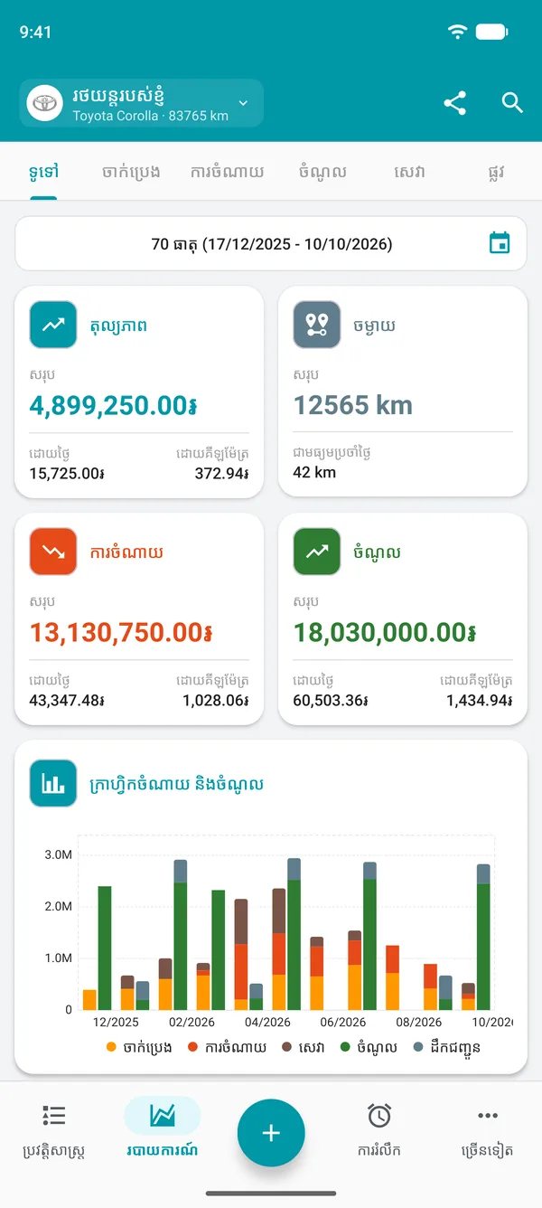Screen dimensions: 542x1208
Task: Tap the 15,725.00 per-day balance value
Action: (x=67, y=472)
